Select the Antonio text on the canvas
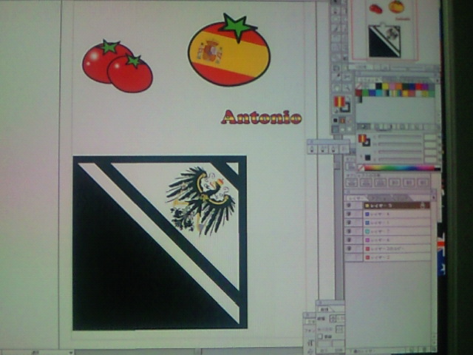The width and height of the screenshot is (473, 355). [x=261, y=117]
